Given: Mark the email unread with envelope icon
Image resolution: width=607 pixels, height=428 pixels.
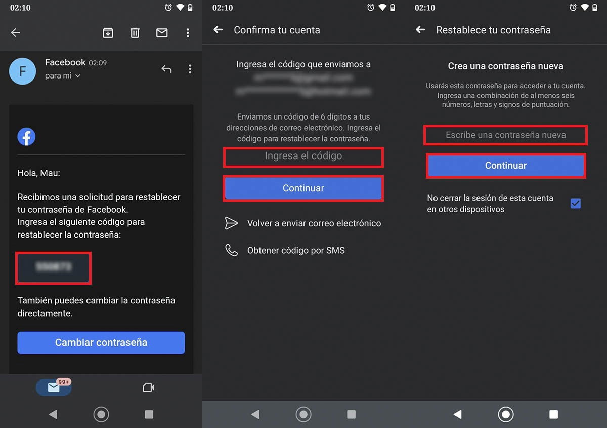Looking at the screenshot, I should 161,32.
